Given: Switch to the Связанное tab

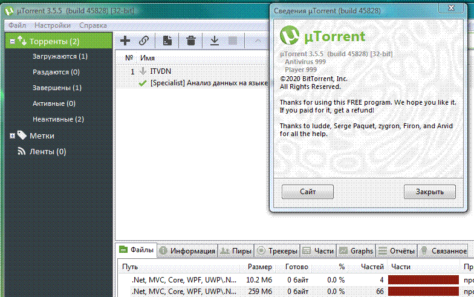Looking at the screenshot, I should [x=443, y=250].
